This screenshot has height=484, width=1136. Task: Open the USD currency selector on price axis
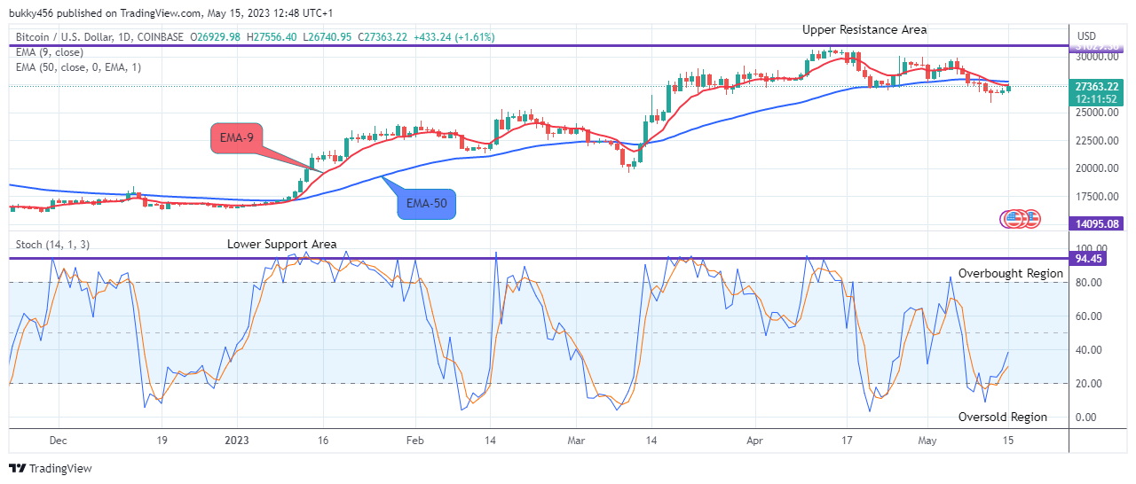pos(1086,36)
